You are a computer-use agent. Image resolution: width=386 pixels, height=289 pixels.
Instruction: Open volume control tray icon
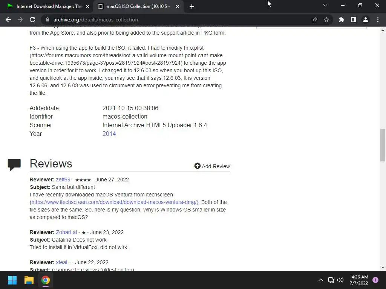[x=340, y=280]
